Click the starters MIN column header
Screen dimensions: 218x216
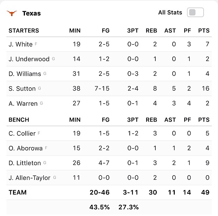click(x=75, y=31)
